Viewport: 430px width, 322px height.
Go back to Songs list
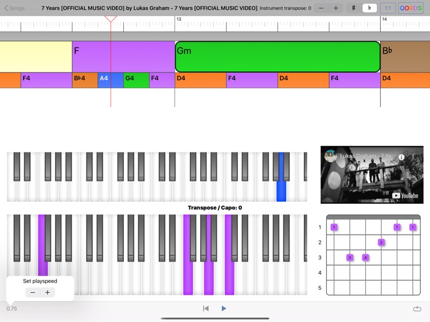[x=14, y=8]
